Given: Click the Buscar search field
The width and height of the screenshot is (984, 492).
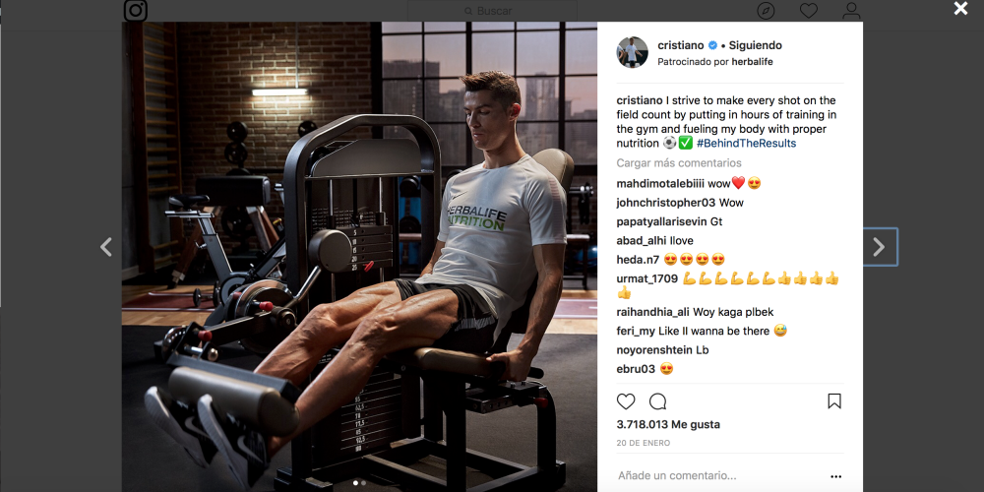Looking at the screenshot, I should click(492, 11).
